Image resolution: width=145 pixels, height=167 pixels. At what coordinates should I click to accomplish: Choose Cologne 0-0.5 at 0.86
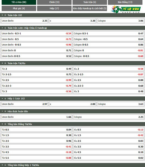[108, 45]
